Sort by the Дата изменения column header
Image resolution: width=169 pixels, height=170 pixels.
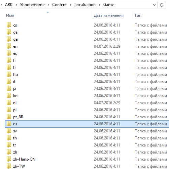(x=109, y=15)
